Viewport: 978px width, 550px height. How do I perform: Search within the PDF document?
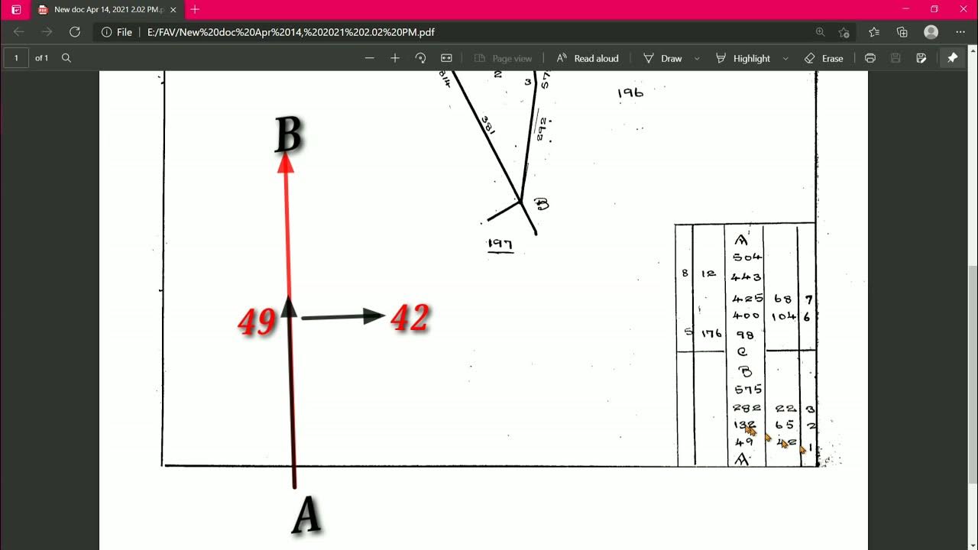66,58
